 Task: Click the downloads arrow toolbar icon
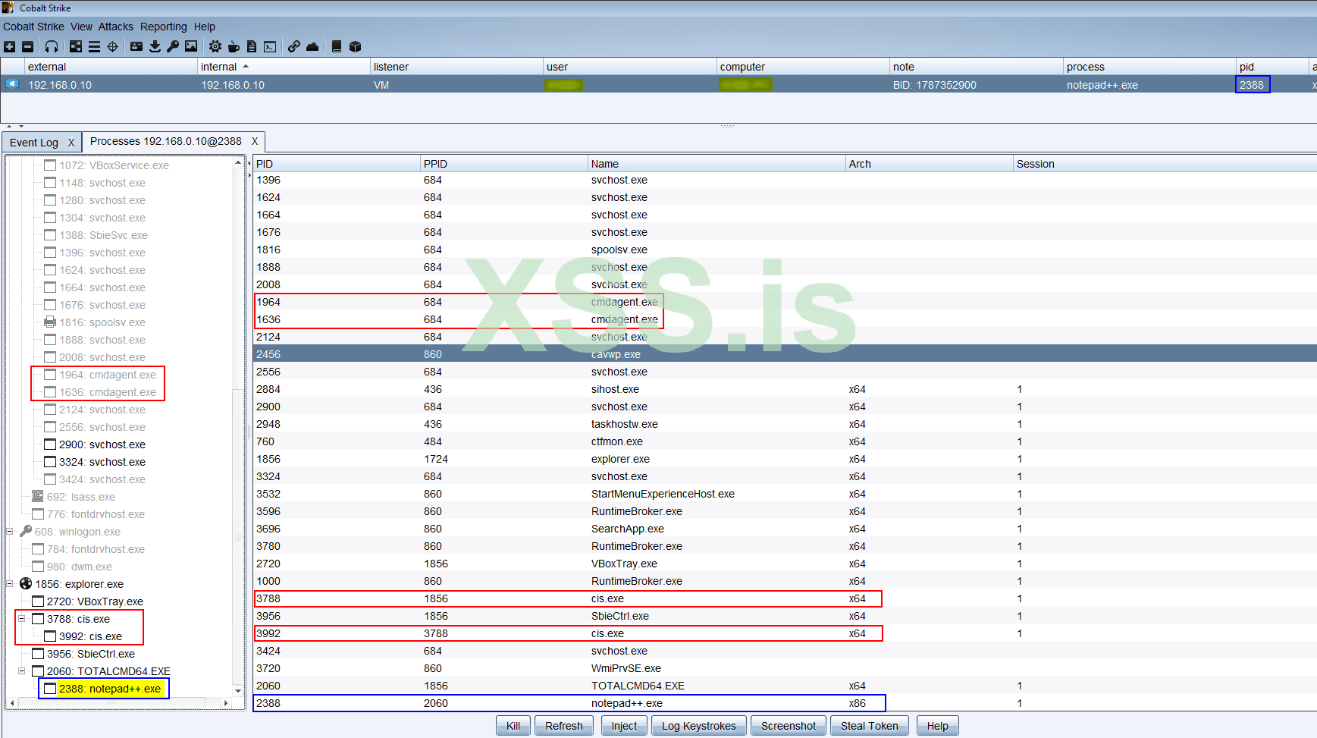point(155,47)
